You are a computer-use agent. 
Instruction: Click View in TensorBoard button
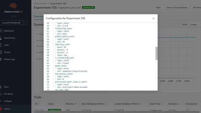click(177, 8)
